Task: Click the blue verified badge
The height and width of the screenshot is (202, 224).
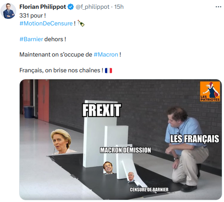Action: (x=71, y=7)
